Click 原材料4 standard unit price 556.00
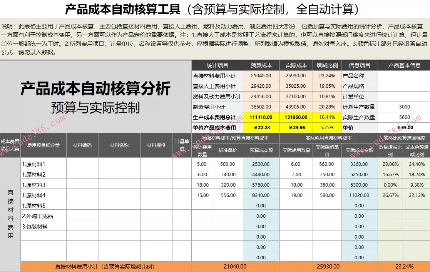The height and width of the screenshot is (272, 430). coord(228,195)
